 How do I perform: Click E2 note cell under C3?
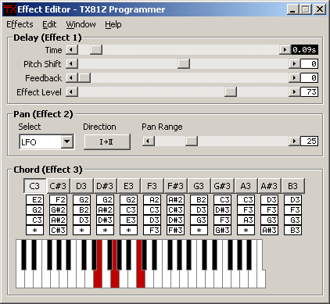[34, 200]
